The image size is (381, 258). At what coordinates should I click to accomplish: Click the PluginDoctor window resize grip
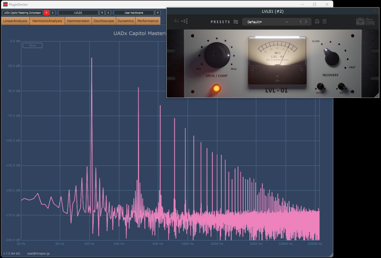point(331,255)
